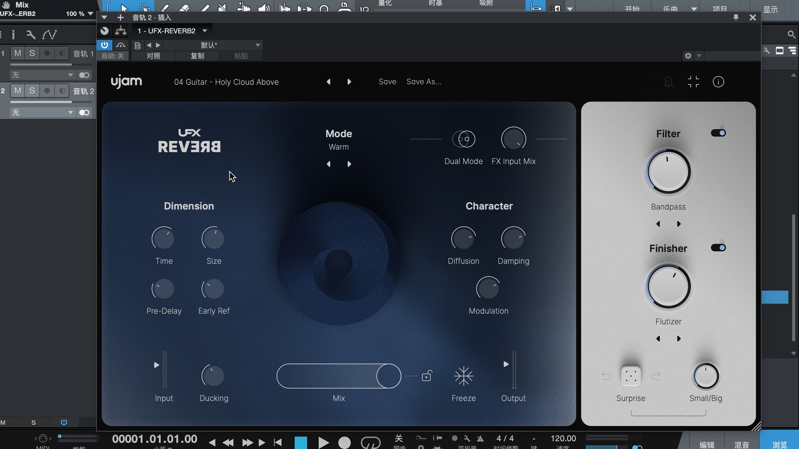This screenshot has width=799, height=449.
Task: Click the Mix slider handle
Action: (389, 376)
